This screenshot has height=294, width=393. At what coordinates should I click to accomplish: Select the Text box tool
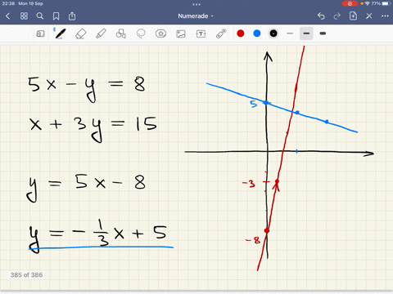coord(201,33)
